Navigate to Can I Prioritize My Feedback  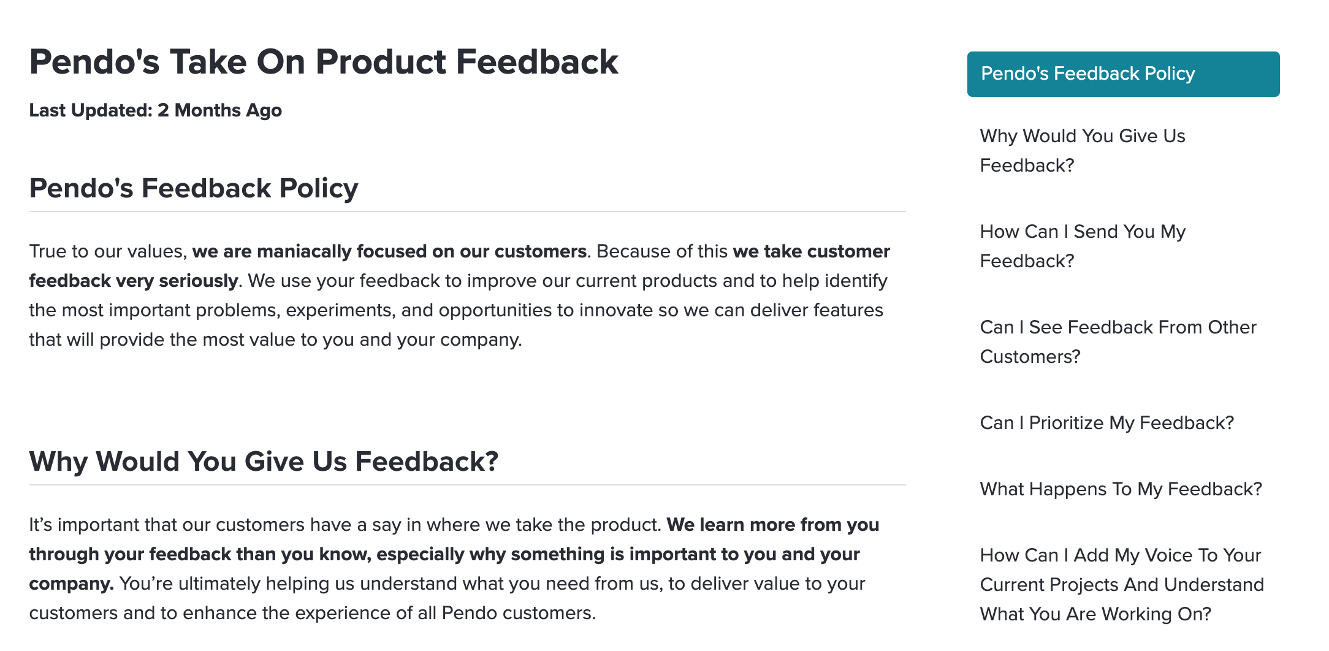[x=1107, y=423]
